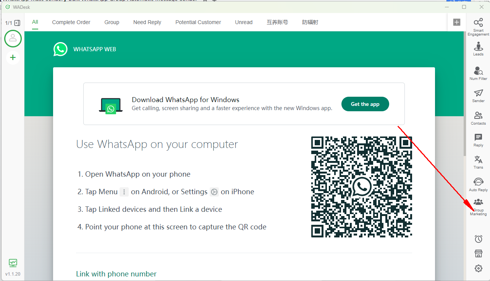490x281 pixels.
Task: Open the Leads panel
Action: click(x=478, y=49)
